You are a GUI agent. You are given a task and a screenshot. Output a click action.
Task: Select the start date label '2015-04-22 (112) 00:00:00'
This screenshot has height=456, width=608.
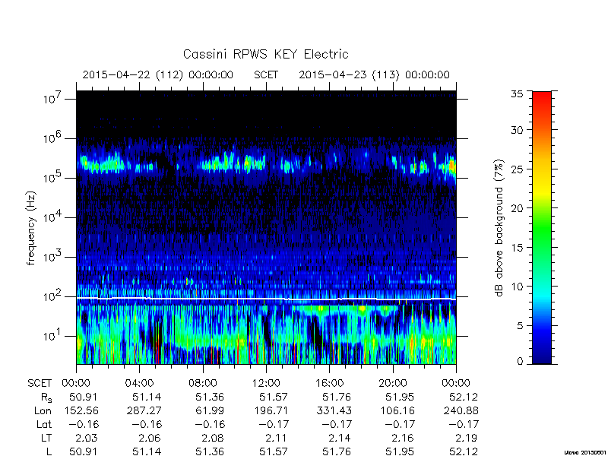[158, 74]
